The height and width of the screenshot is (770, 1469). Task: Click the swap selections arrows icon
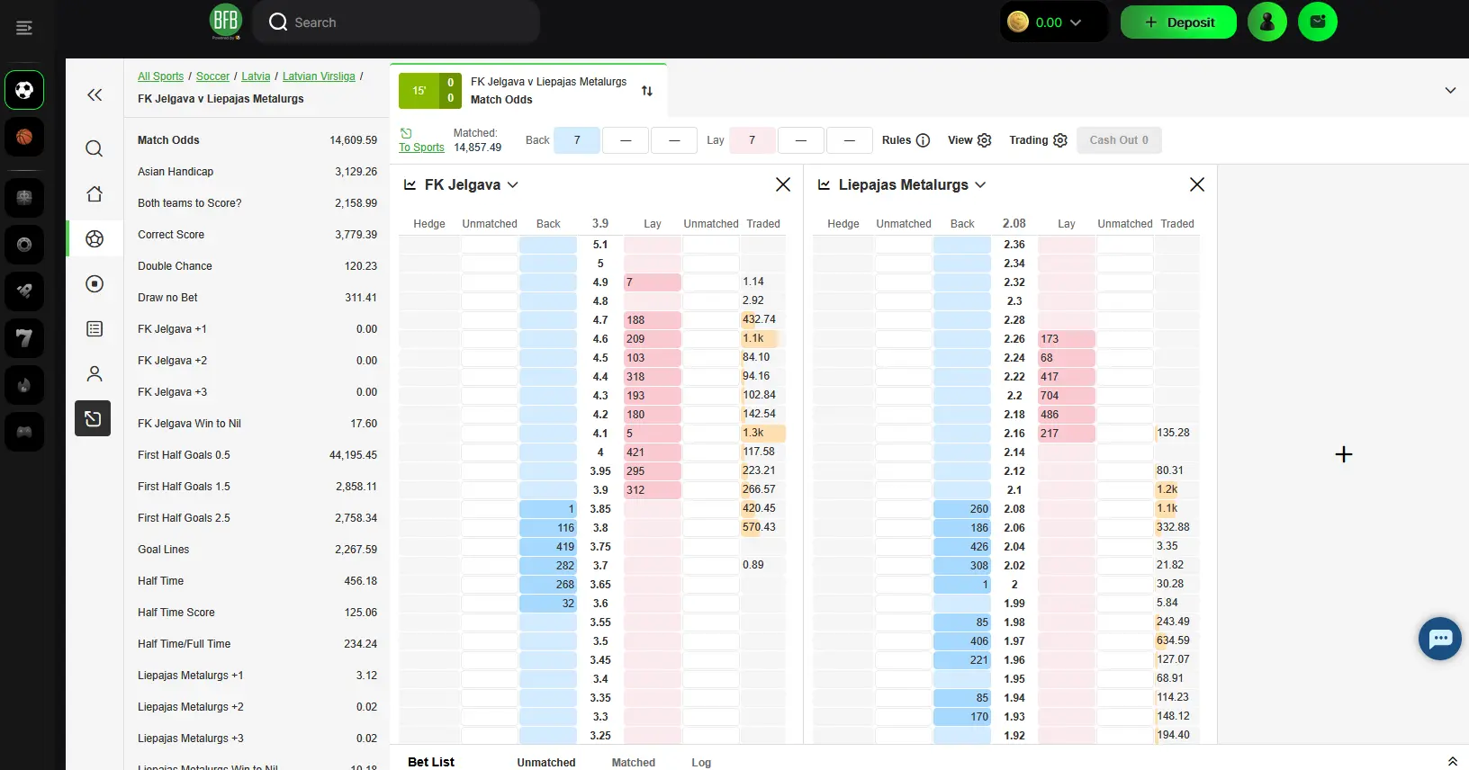647,91
